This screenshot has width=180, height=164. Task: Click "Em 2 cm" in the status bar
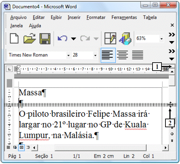[x=104, y=156]
